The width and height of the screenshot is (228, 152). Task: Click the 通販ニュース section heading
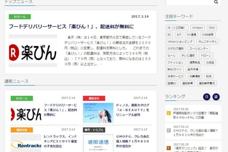(16, 81)
